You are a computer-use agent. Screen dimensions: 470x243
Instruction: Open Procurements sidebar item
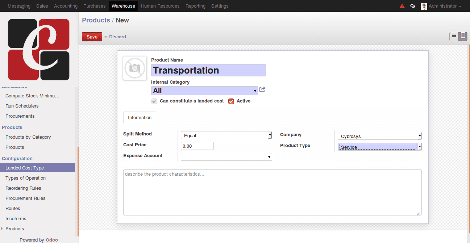pos(20,116)
